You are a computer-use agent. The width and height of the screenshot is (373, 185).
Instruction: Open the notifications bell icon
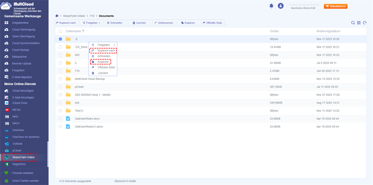271,6
